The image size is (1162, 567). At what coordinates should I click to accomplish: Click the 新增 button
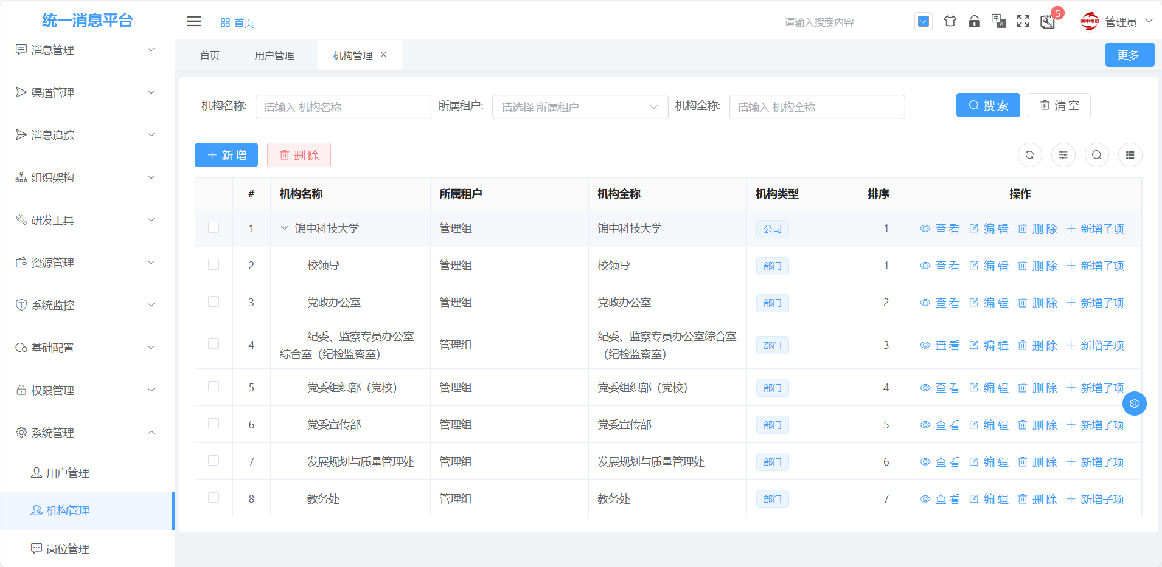click(226, 155)
